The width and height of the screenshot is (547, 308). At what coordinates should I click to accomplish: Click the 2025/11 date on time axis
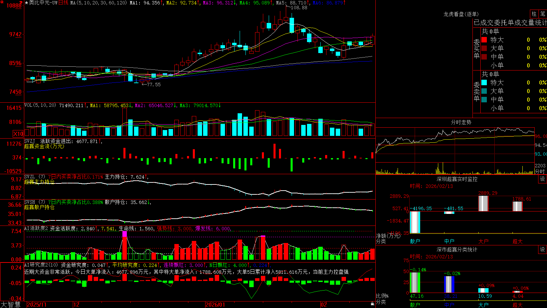click(x=37, y=305)
